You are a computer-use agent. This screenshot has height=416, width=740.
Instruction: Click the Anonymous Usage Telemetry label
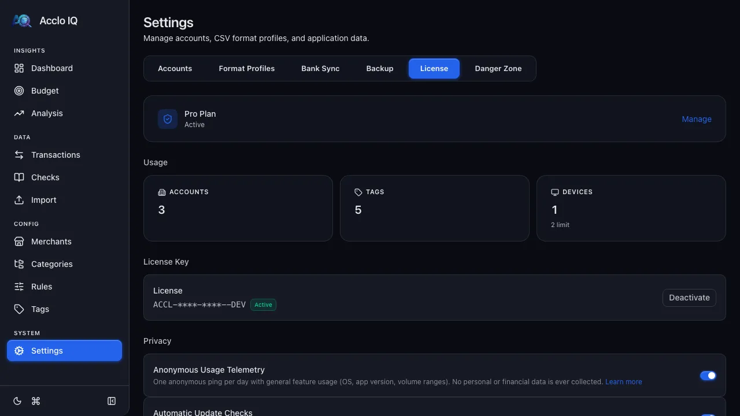209,370
